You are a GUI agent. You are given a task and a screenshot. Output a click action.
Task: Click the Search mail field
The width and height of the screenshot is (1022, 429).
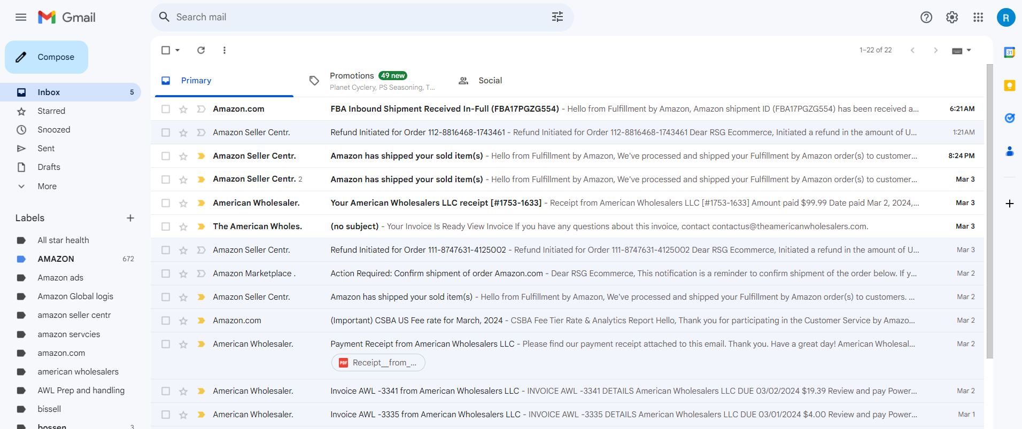[x=362, y=17]
